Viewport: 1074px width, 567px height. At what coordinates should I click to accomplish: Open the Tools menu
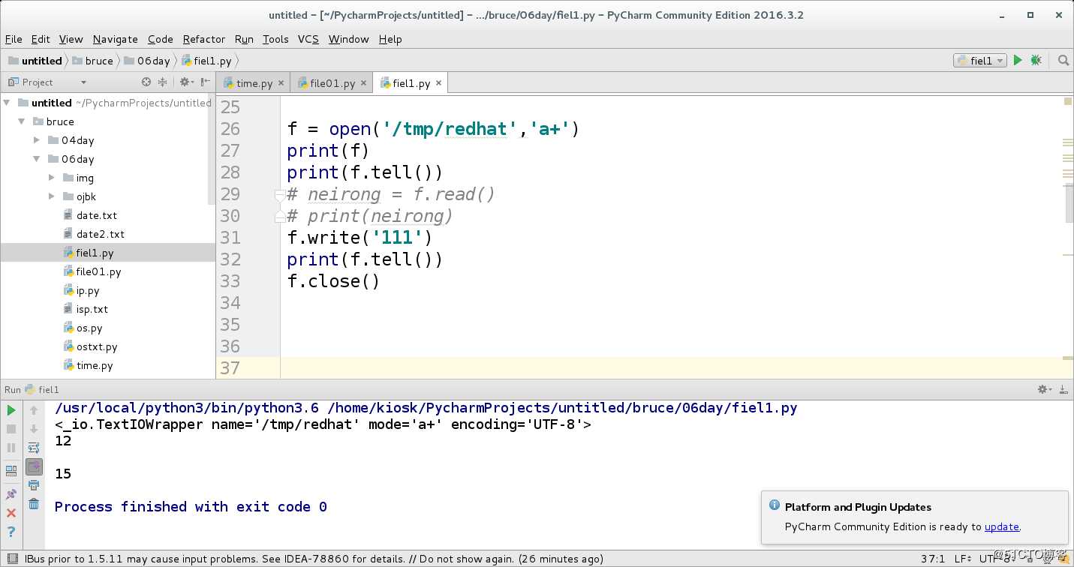click(275, 39)
